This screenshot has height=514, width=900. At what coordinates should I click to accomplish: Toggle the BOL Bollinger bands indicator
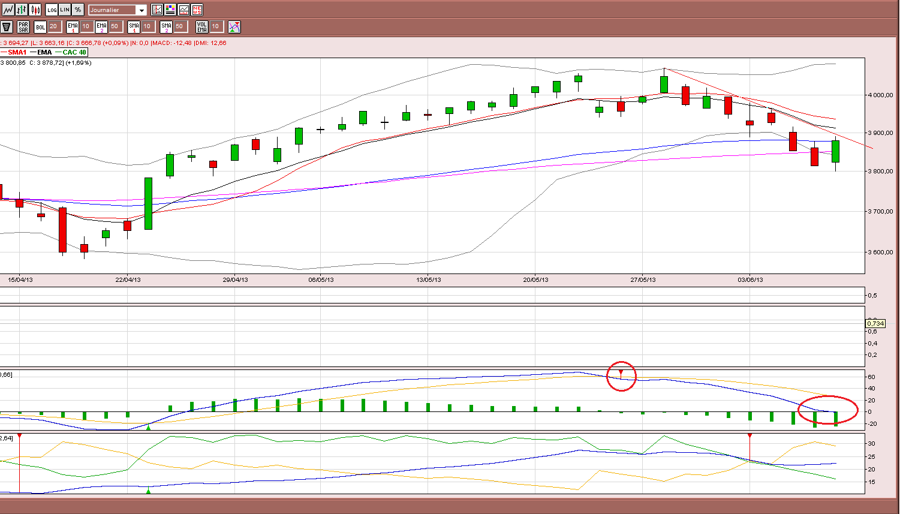coord(40,26)
